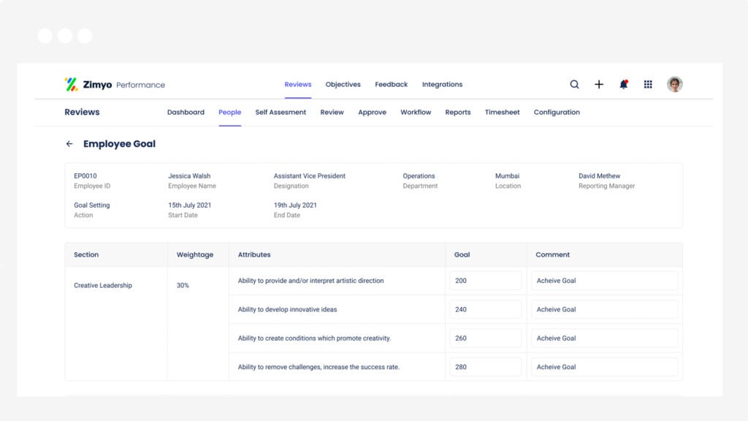The height and width of the screenshot is (421, 748).
Task: Navigate back using the back arrow
Action: click(x=69, y=143)
